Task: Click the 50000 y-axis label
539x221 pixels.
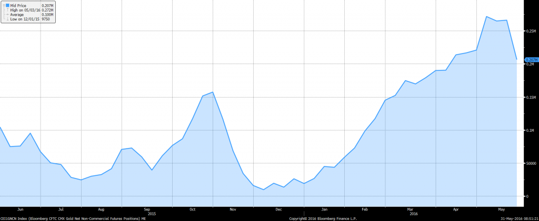Action: (x=531, y=163)
